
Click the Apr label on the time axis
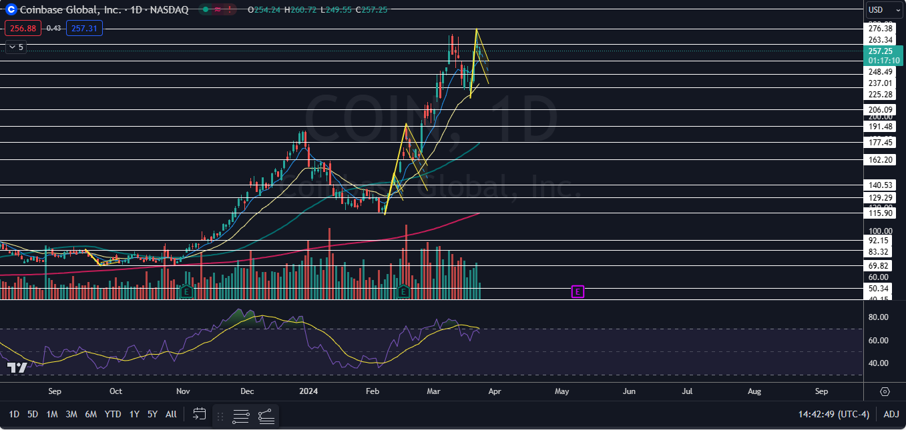coord(494,391)
